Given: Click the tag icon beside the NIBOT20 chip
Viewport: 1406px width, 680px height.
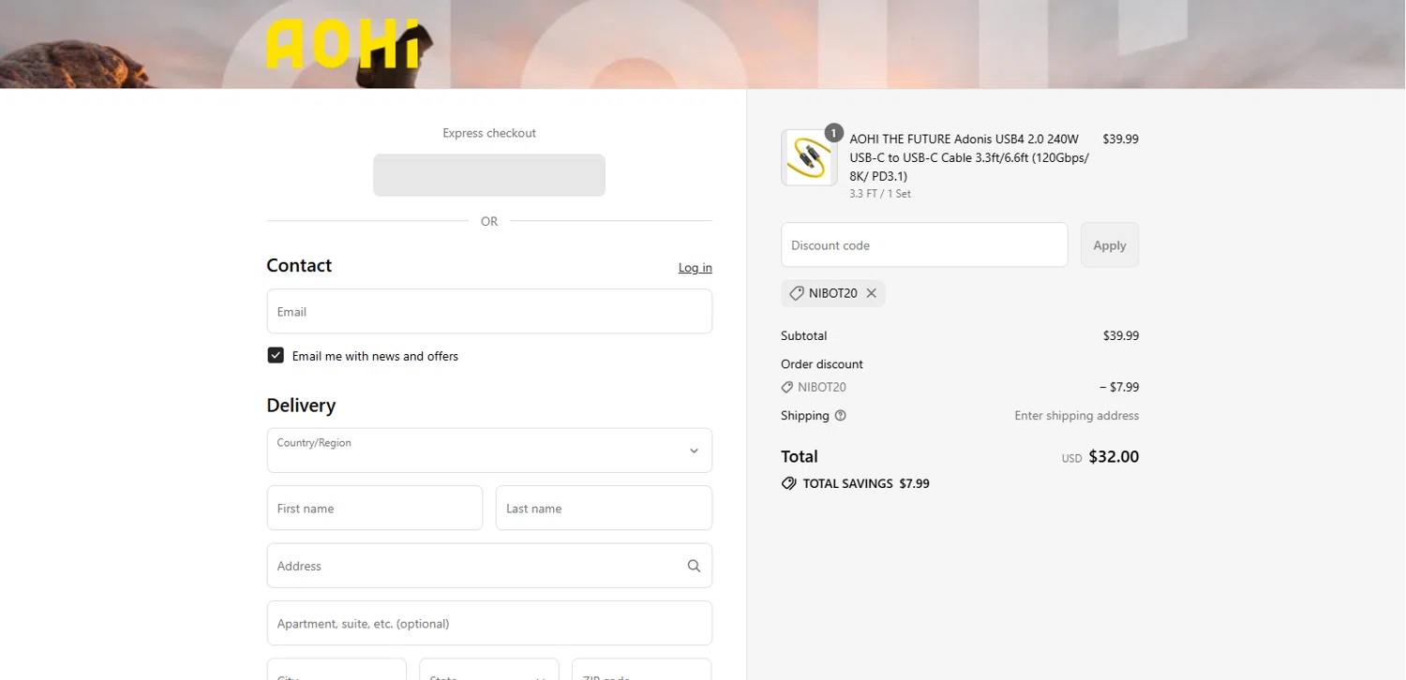Looking at the screenshot, I should [x=797, y=293].
